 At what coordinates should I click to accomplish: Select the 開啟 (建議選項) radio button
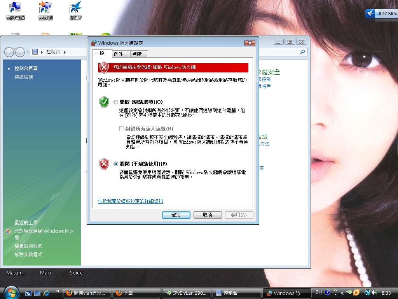(x=116, y=102)
